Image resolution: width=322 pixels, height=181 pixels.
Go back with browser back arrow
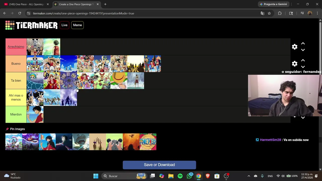(5, 13)
